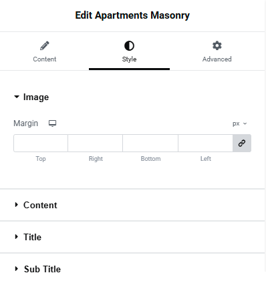Viewport: 266px width, 293px height.
Task: Select the Style tab label
Action: click(x=129, y=59)
